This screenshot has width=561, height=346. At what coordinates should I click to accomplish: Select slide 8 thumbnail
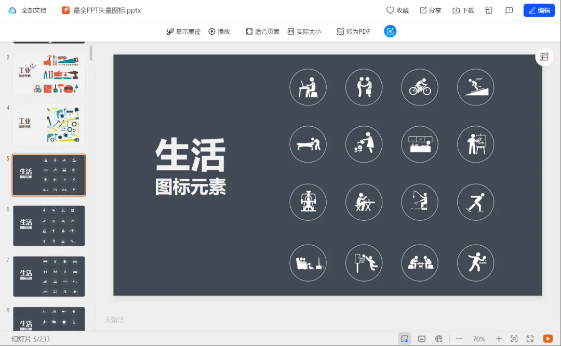pyautogui.click(x=49, y=319)
